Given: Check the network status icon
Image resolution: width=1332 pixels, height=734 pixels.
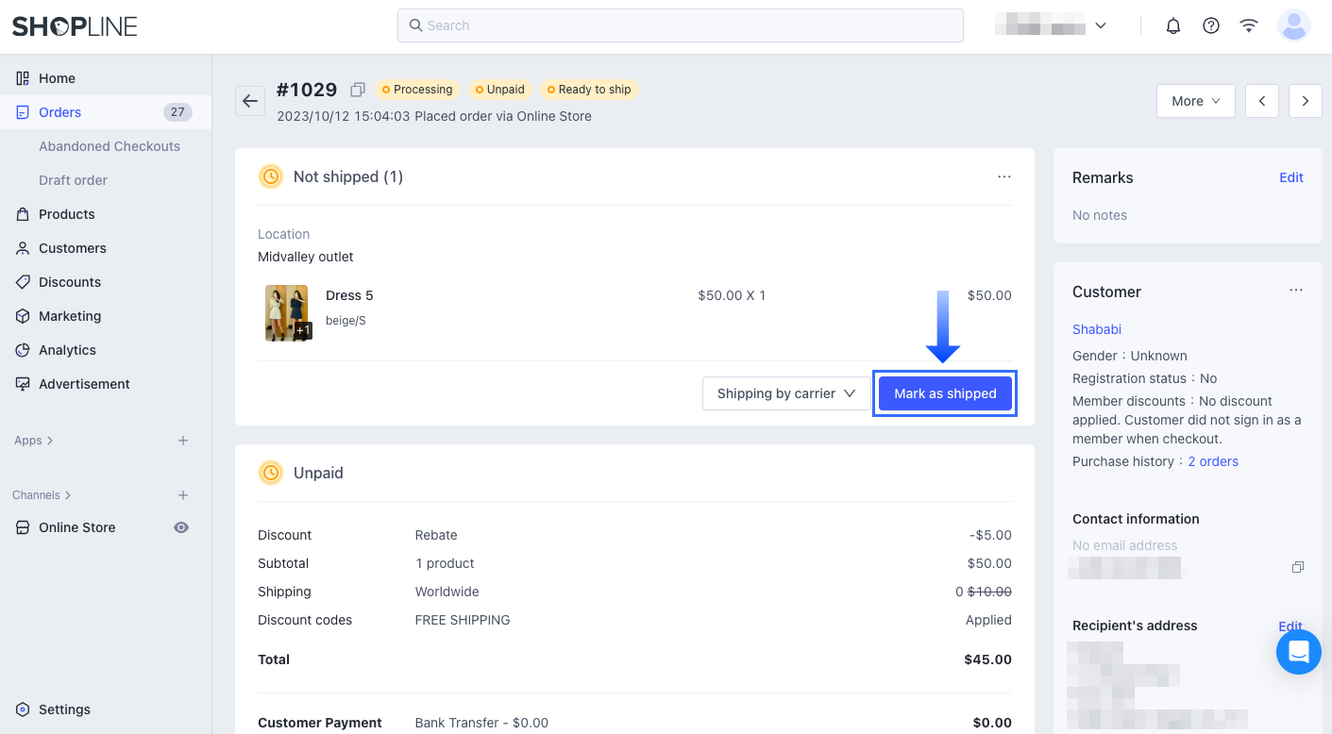Looking at the screenshot, I should 1249,25.
